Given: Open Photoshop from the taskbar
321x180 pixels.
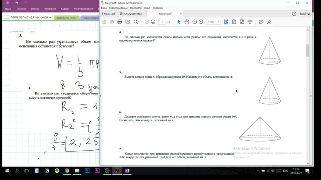Looking at the screenshot, I should click(x=87, y=171).
